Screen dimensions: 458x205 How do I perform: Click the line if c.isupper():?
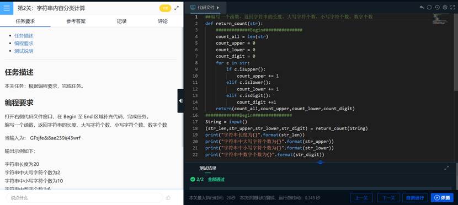(246, 69)
